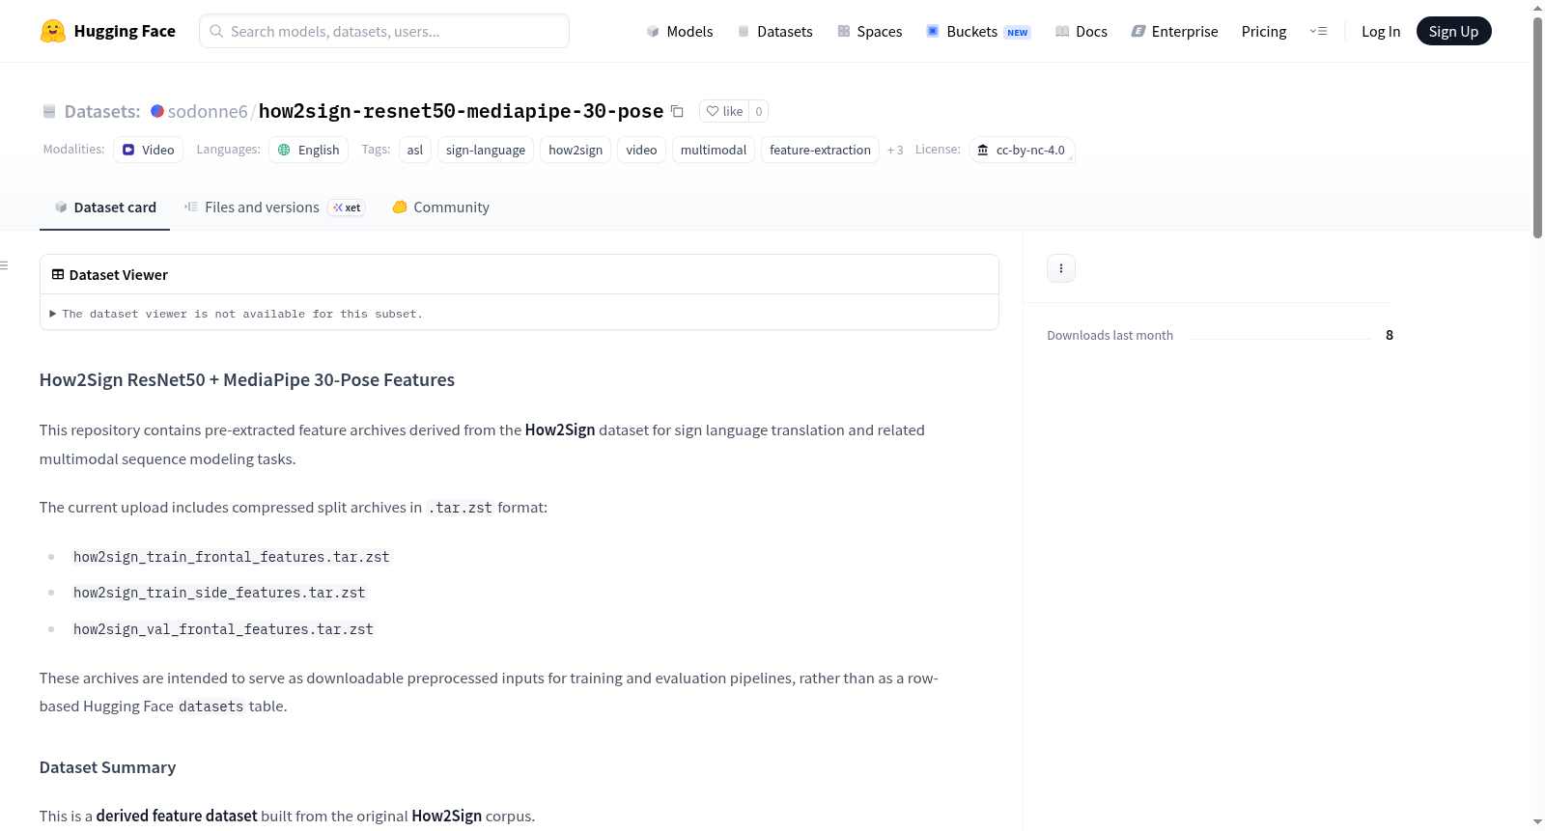Click the Downloads last month count 8

pyautogui.click(x=1390, y=335)
